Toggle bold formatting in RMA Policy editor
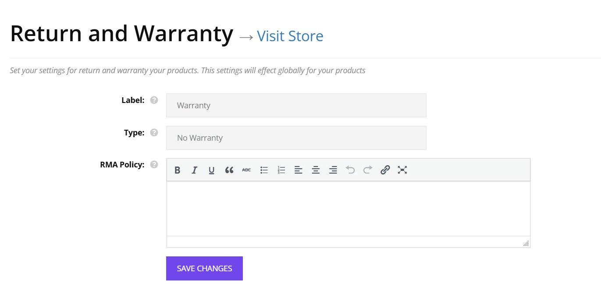The width and height of the screenshot is (601, 291). pyautogui.click(x=177, y=170)
